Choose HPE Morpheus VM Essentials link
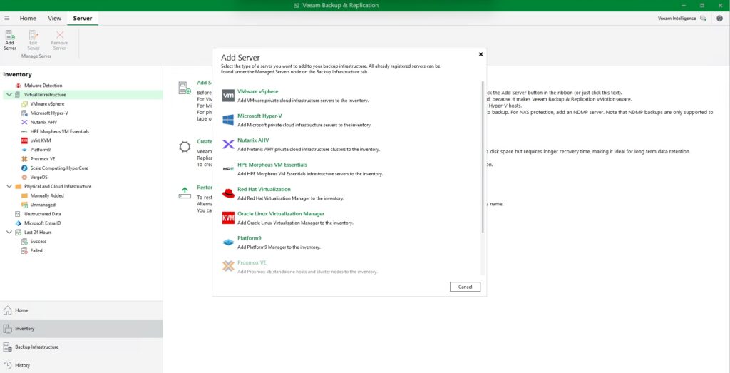The height and width of the screenshot is (373, 730). 272,165
